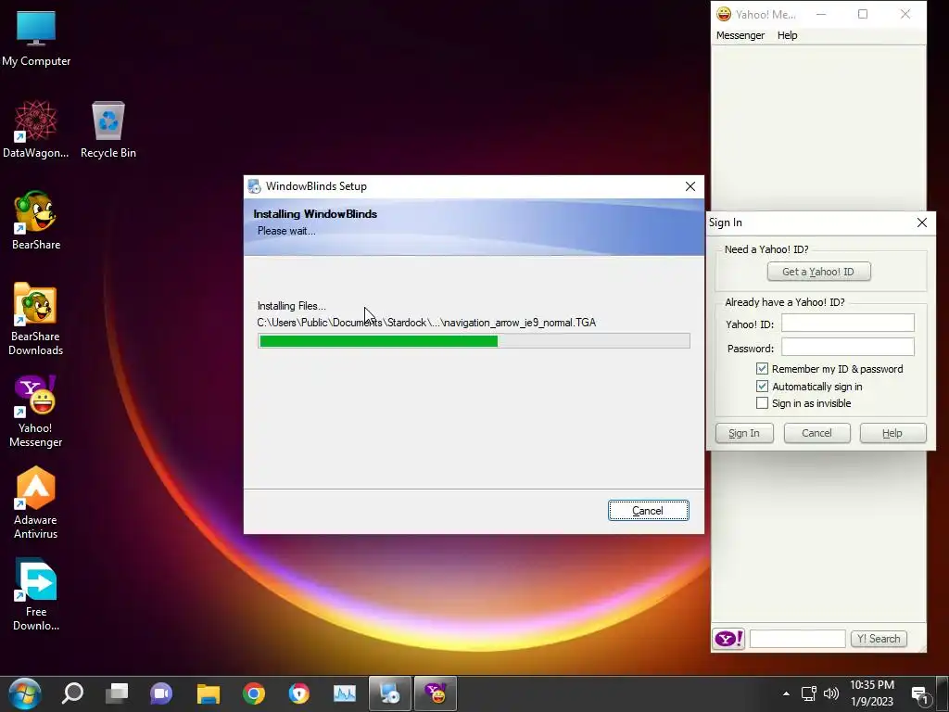Open the taskbar clock and date

point(871,693)
